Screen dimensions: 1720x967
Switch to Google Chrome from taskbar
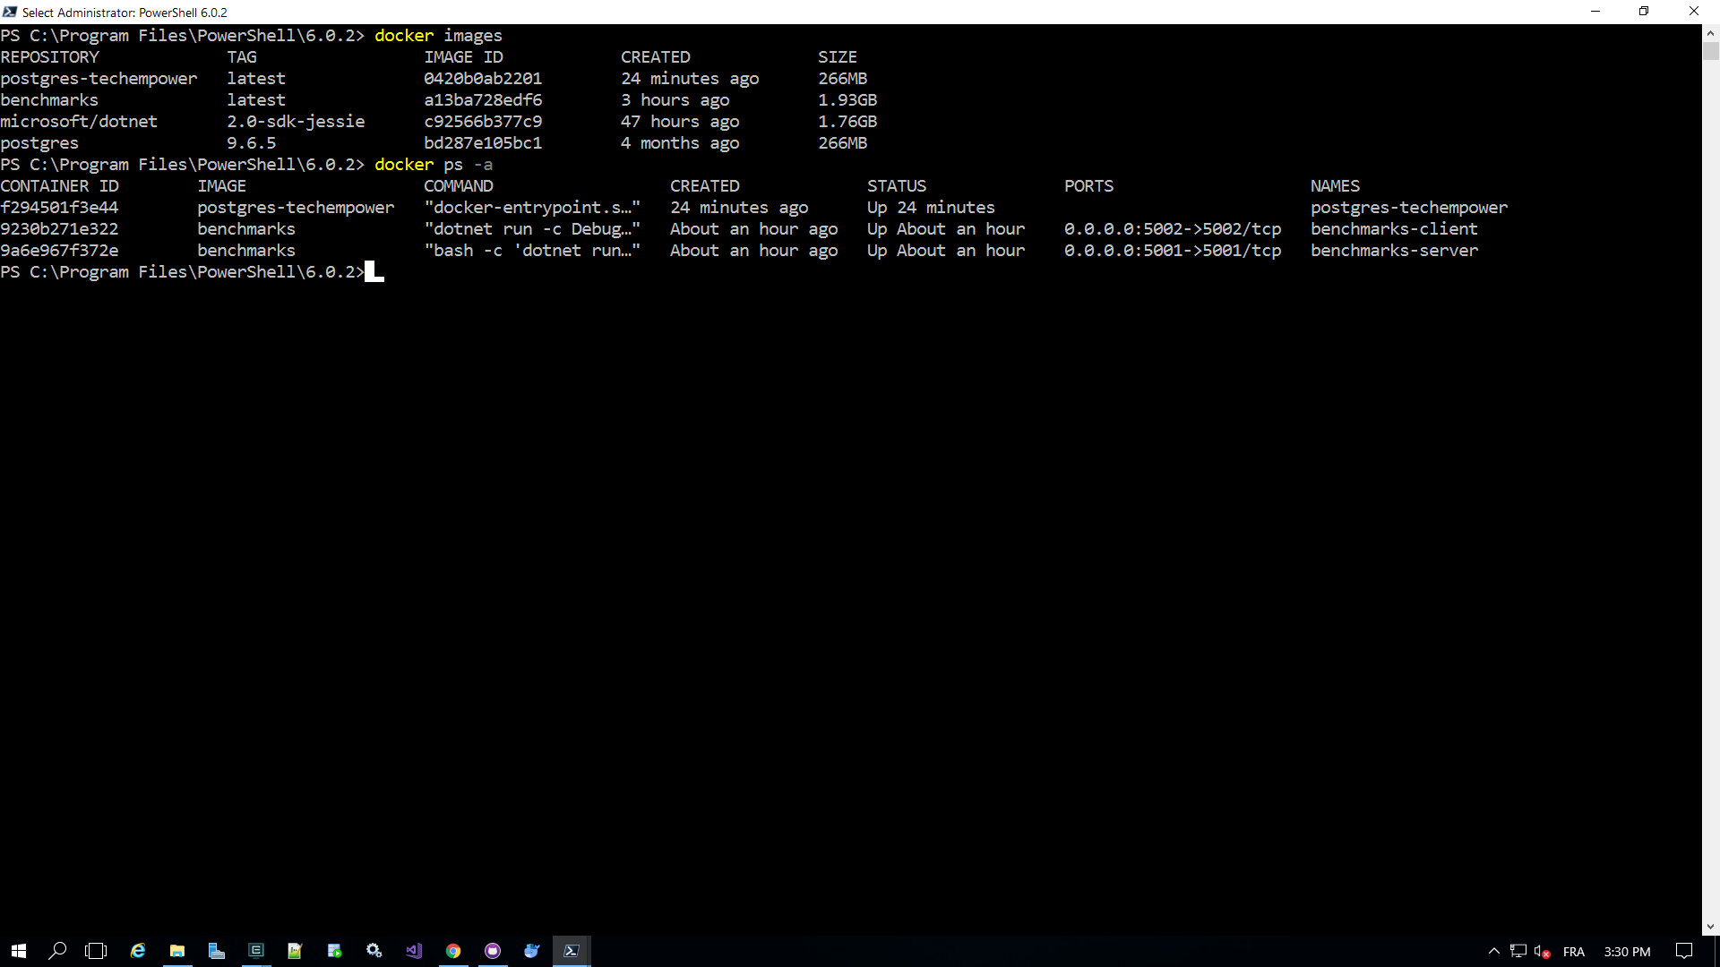[453, 951]
